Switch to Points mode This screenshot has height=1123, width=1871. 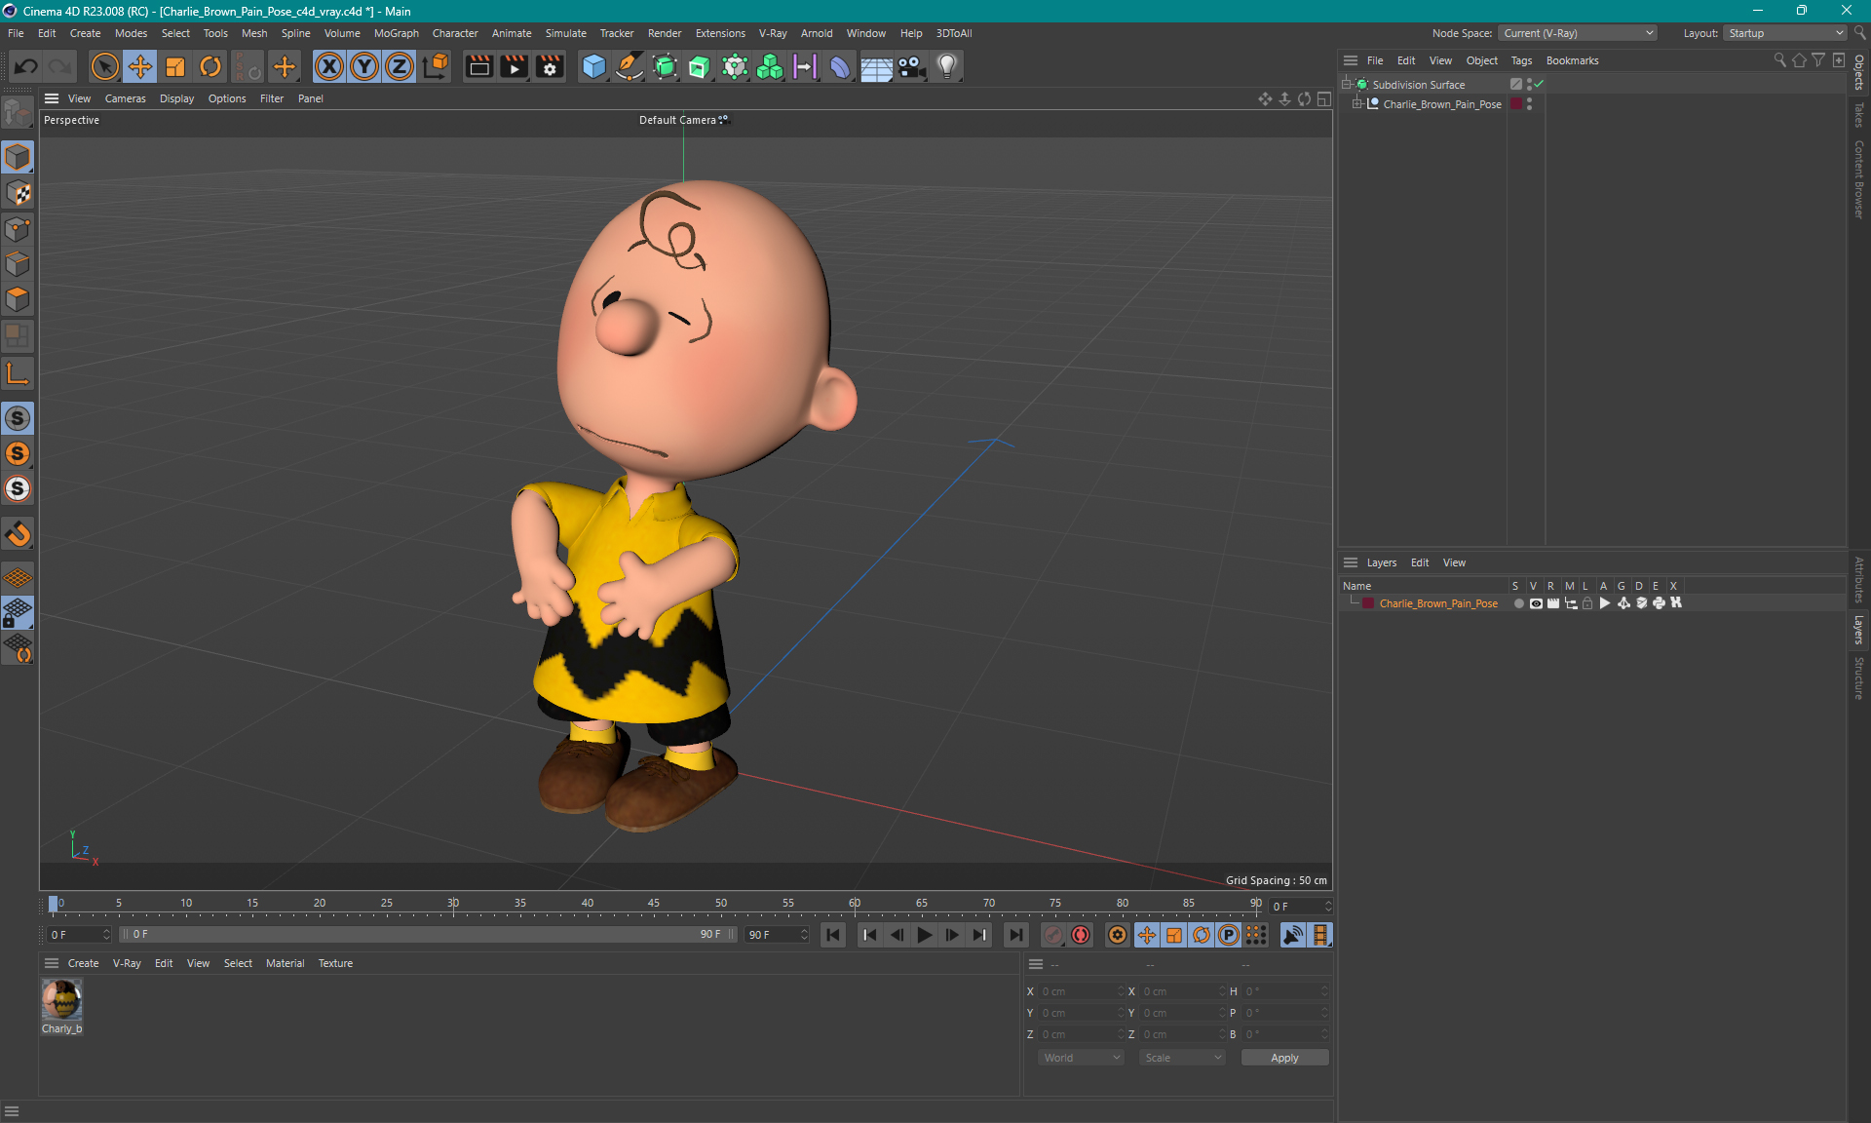pyautogui.click(x=18, y=229)
